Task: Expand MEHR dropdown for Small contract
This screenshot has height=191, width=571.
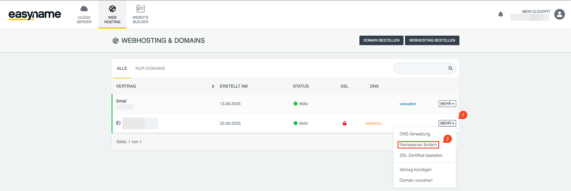Action: (x=447, y=104)
